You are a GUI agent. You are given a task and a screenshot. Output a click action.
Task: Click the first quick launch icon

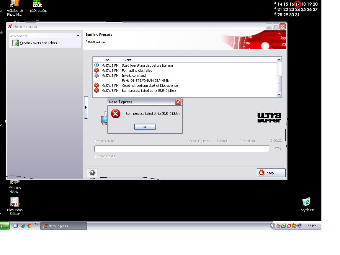pyautogui.click(x=16, y=226)
